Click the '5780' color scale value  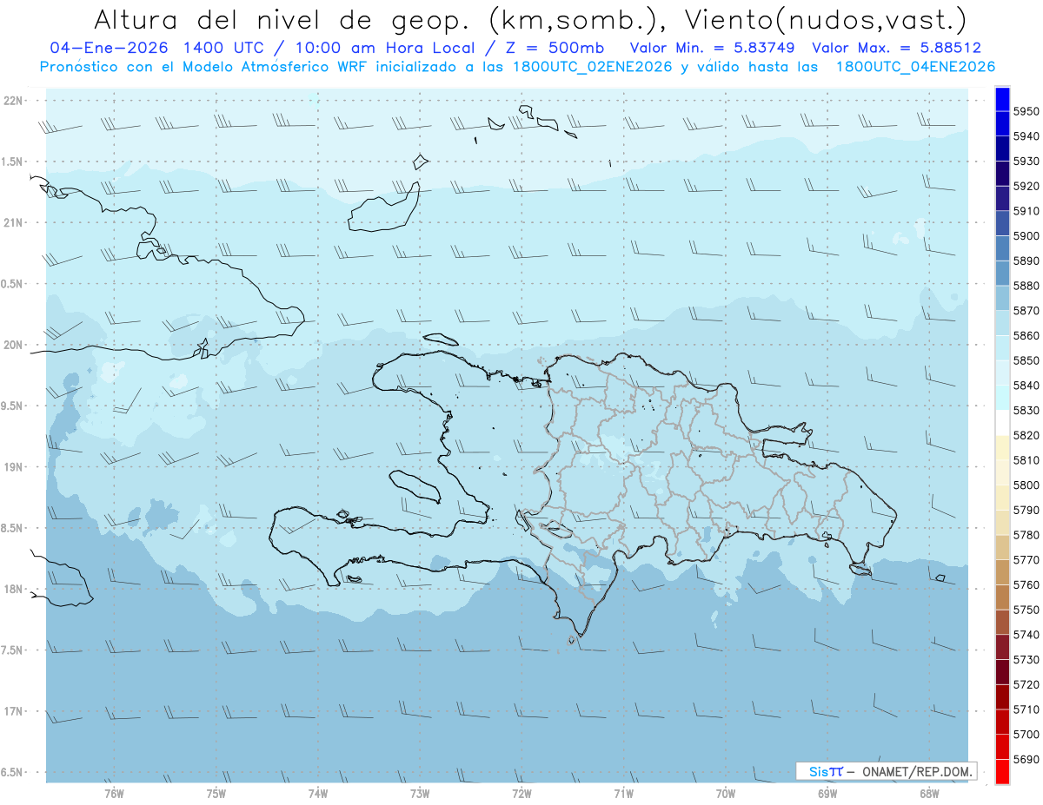(1026, 535)
